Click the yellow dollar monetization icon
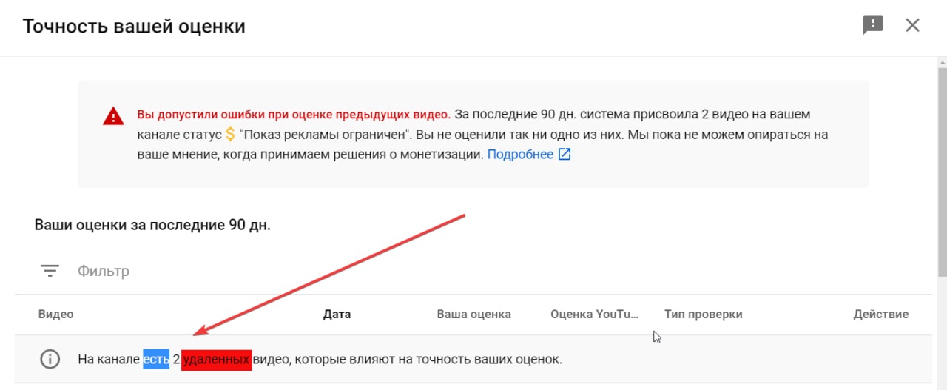 (x=230, y=135)
